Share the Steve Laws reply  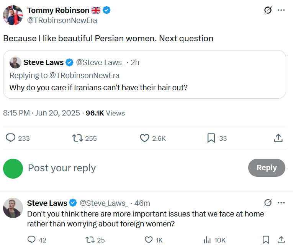pos(281,240)
